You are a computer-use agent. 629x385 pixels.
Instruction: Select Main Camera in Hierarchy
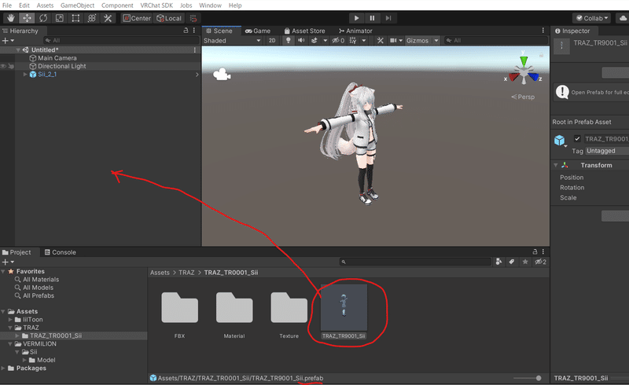(57, 58)
